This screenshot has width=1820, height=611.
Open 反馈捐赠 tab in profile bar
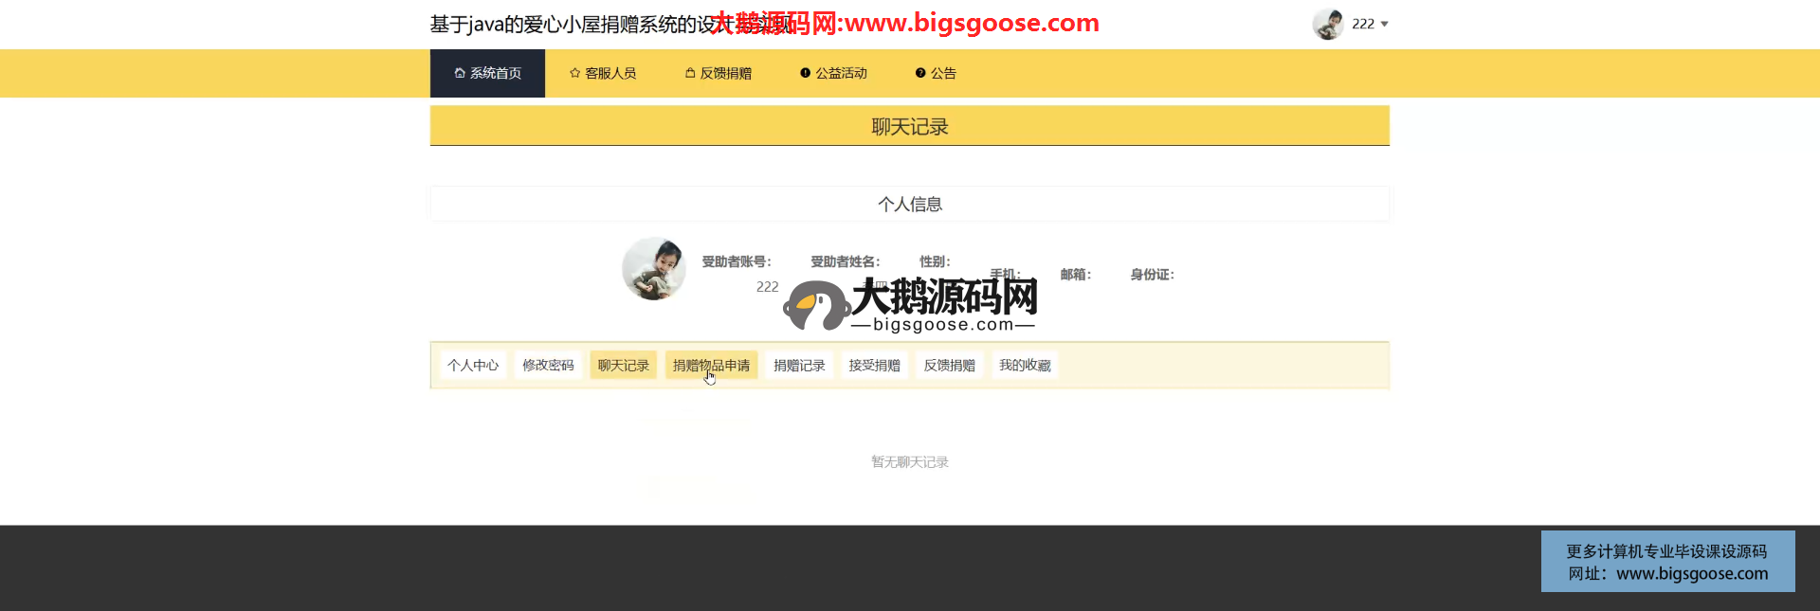point(949,366)
